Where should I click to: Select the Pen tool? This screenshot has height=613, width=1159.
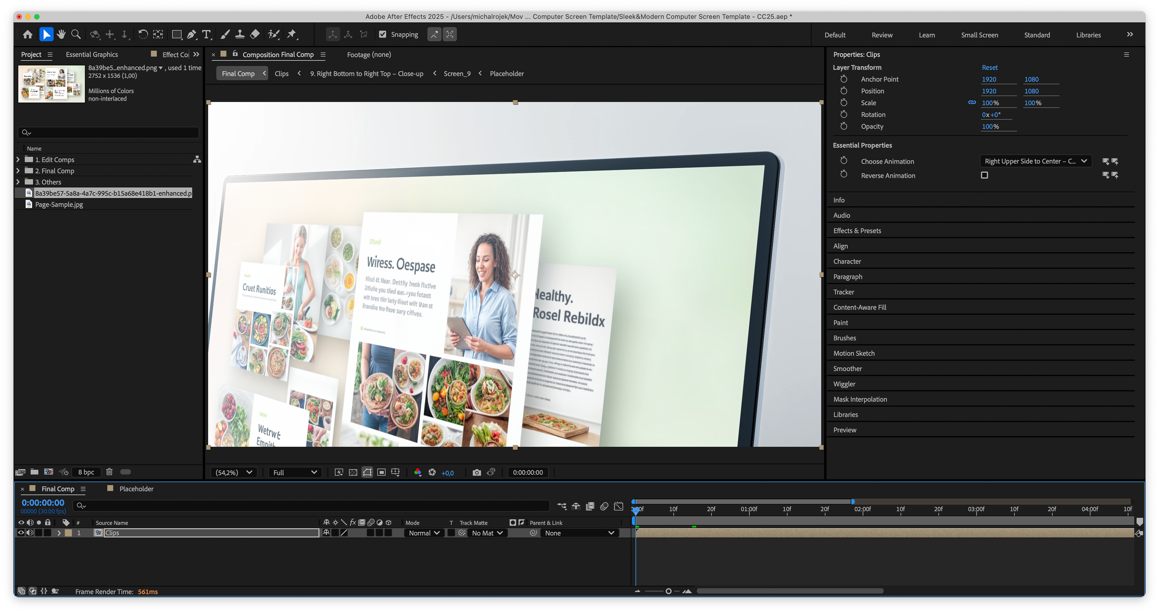pos(192,35)
